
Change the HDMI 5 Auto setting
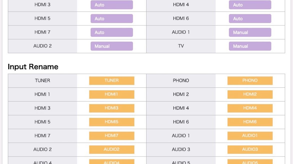point(112,18)
